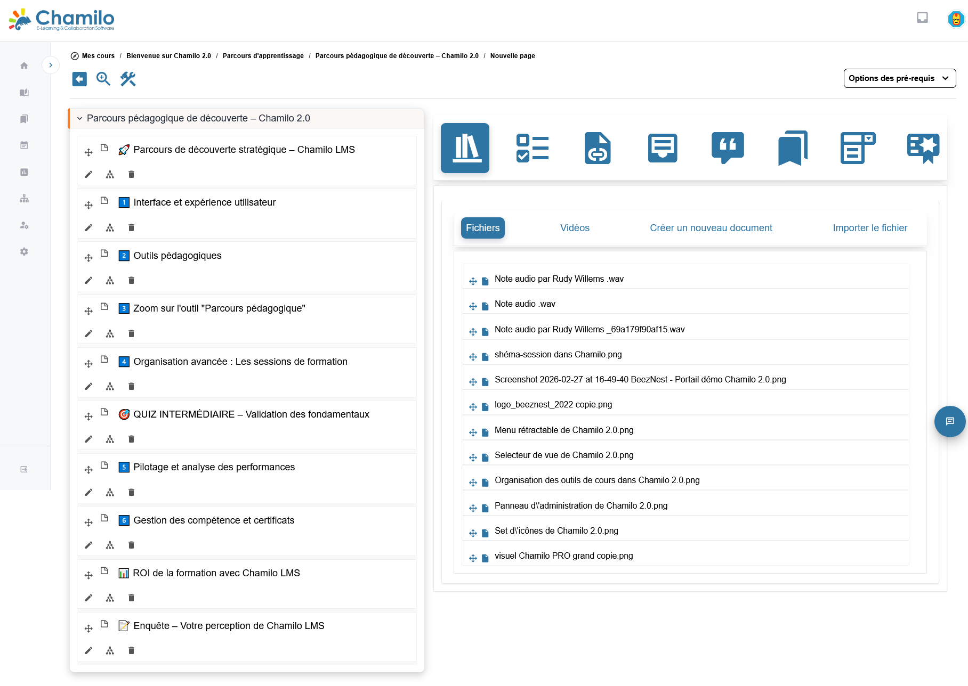Click the inbox tray icon in header
968x686 pixels.
(922, 18)
